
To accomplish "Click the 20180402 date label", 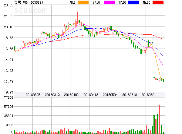I will (71, 95).
